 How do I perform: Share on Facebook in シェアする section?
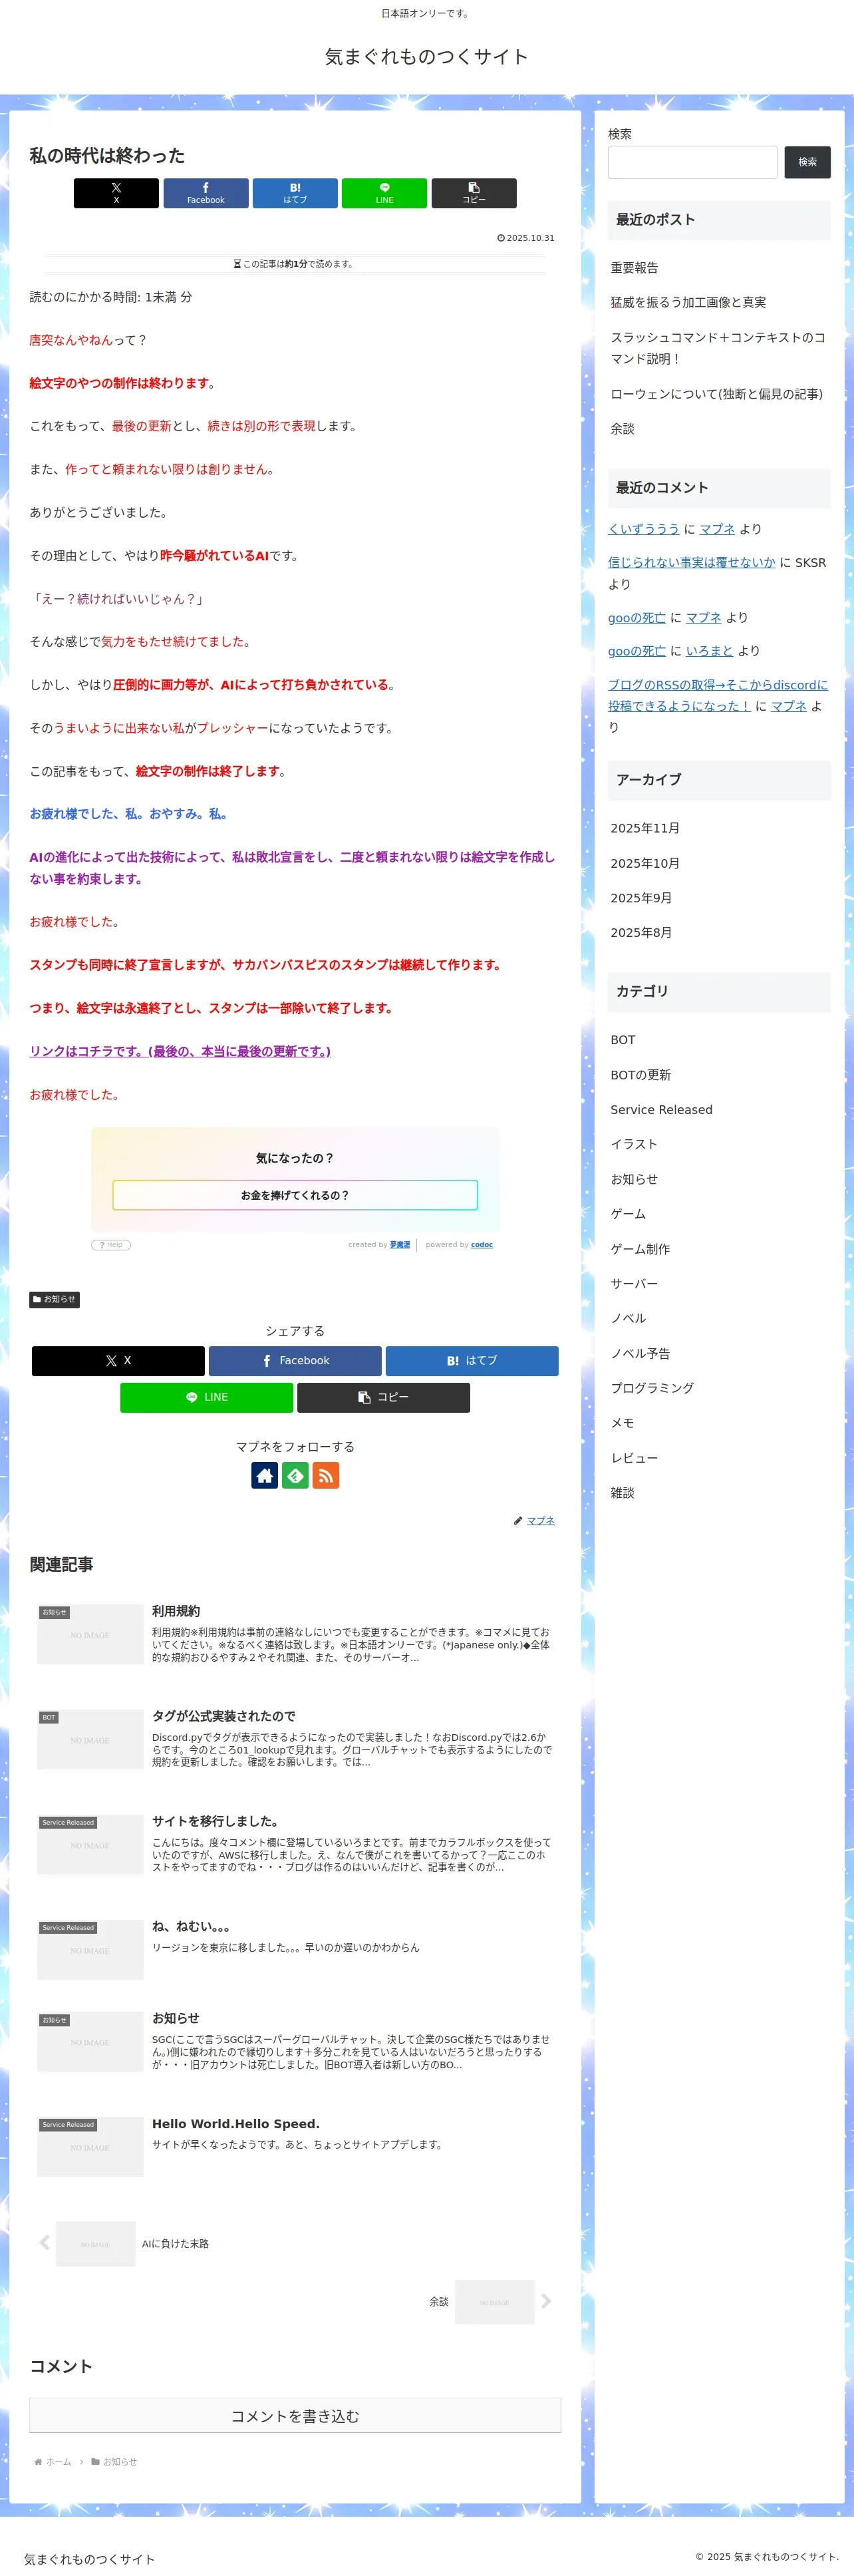click(x=295, y=1360)
